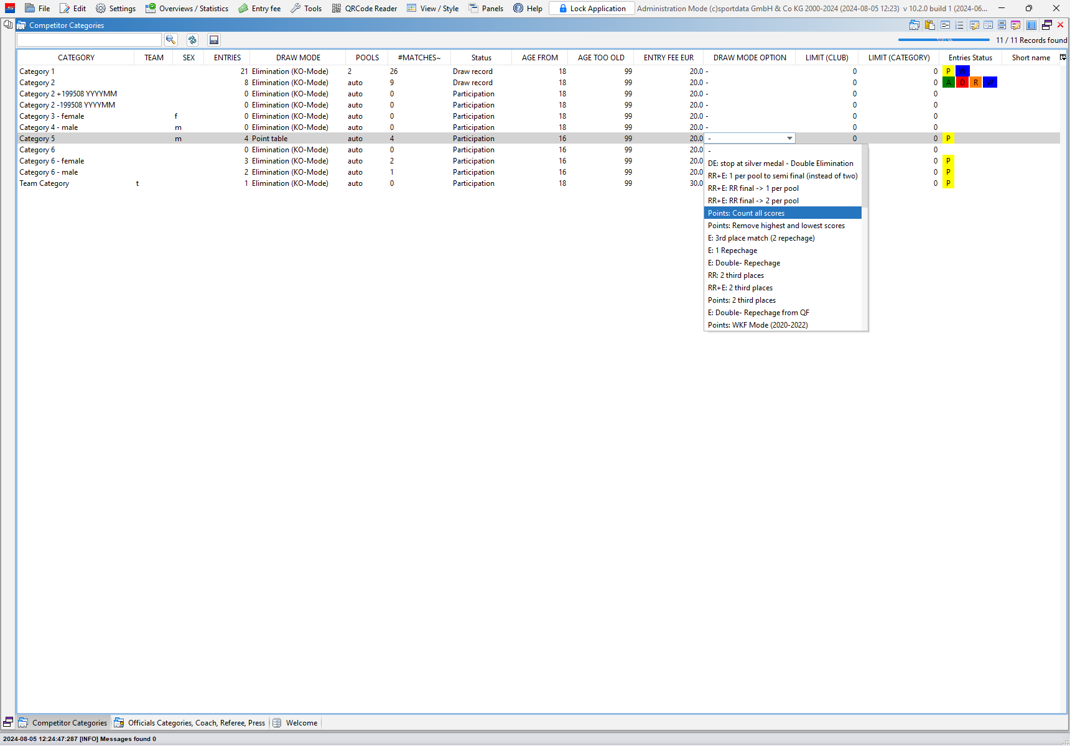Click the stacked pages icon at top-left of panel
This screenshot has height=746, width=1070.
(8, 25)
